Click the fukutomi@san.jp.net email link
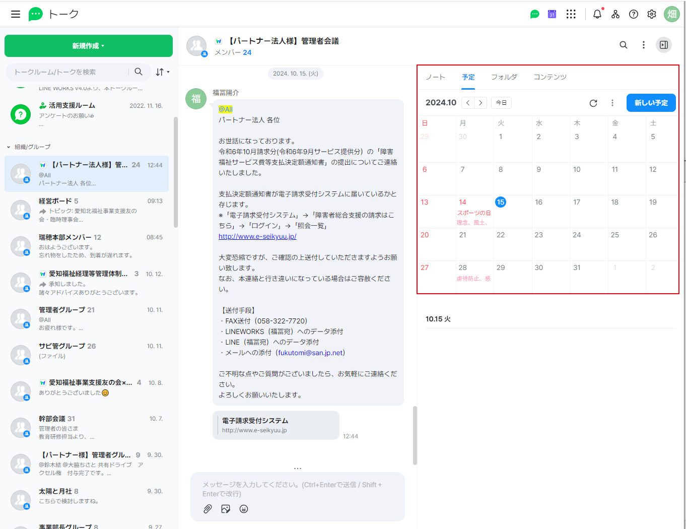 pos(310,353)
